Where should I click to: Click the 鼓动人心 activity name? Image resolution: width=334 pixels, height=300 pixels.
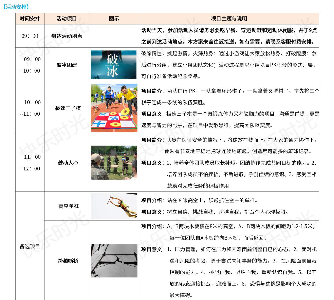(68, 163)
